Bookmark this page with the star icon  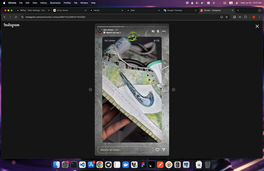227,17
